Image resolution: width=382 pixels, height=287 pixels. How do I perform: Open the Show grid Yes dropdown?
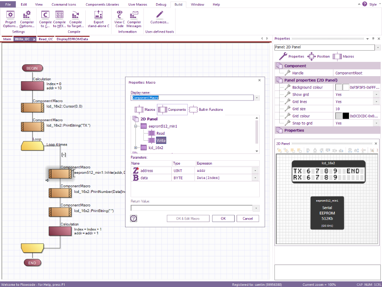click(x=377, y=94)
